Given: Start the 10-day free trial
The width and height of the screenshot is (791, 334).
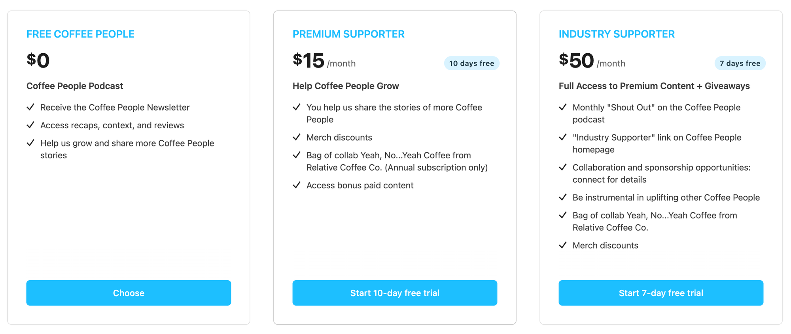Looking at the screenshot, I should pyautogui.click(x=395, y=293).
